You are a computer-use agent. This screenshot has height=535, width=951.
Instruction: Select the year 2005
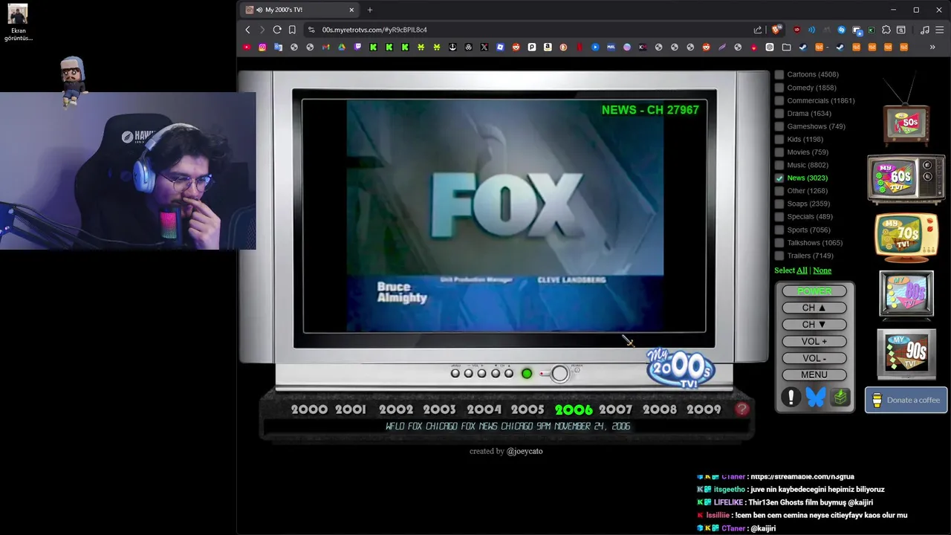click(x=528, y=409)
